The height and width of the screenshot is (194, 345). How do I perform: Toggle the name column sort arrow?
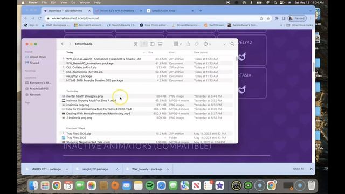click(x=144, y=53)
